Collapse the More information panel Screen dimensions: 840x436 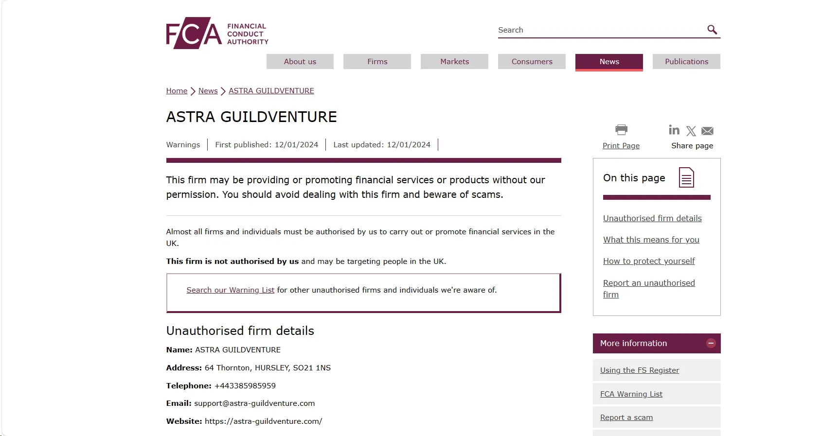711,343
